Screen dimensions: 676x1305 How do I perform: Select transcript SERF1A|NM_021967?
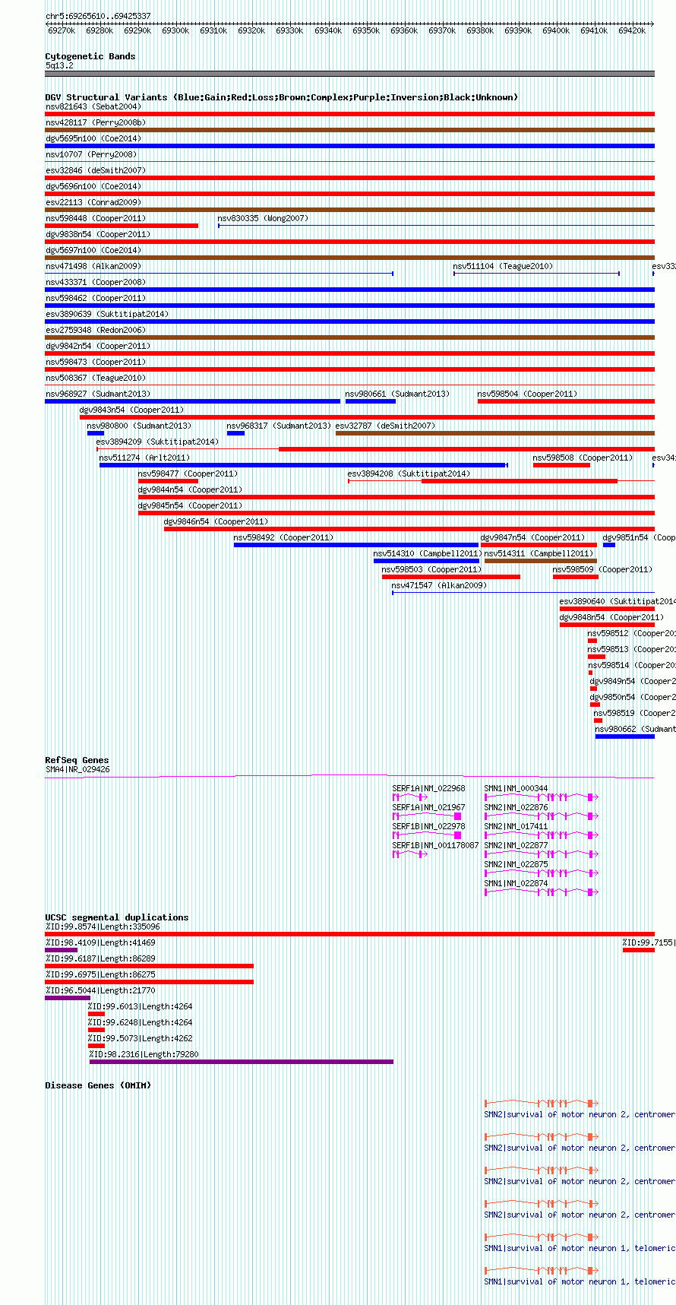click(x=427, y=816)
